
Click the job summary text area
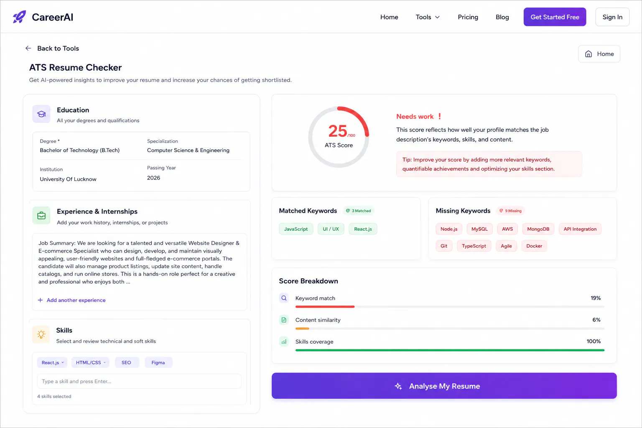[x=139, y=262]
